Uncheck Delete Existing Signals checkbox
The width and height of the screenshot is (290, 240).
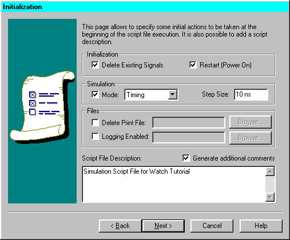point(95,65)
